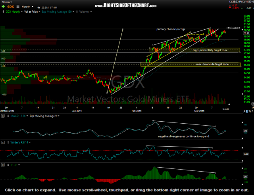Click the www.RightSideOfTheChart.com link
The image size is (254, 195).
tap(126, 6)
